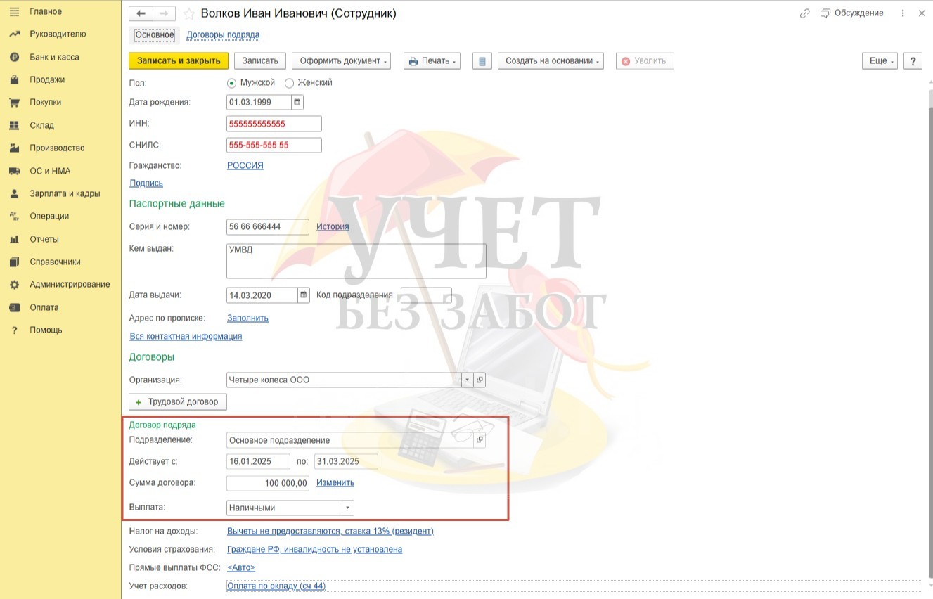Switch to the Договоры подряда tab

[x=223, y=34]
